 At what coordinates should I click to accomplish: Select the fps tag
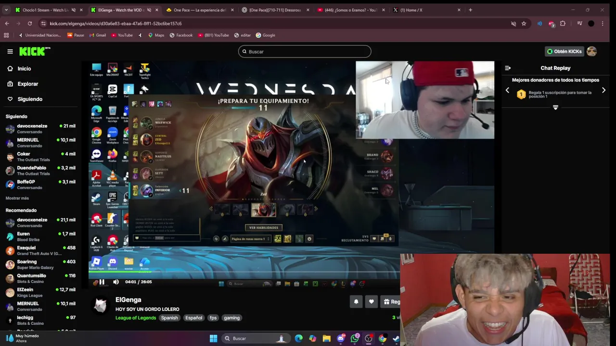(x=213, y=318)
